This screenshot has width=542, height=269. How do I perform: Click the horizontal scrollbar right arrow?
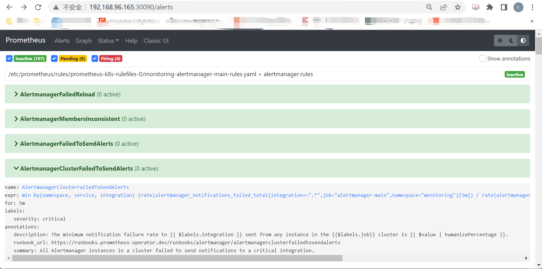[526, 258]
